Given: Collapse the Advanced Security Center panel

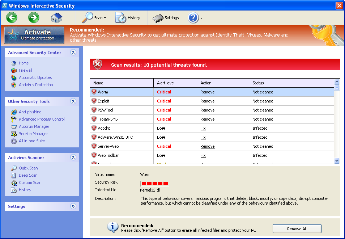Looking at the screenshot, I should click(x=73, y=52).
